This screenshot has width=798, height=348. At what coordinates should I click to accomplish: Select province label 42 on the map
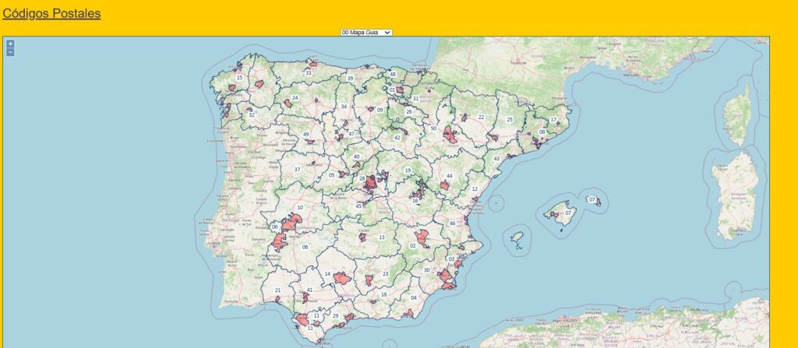(x=397, y=138)
